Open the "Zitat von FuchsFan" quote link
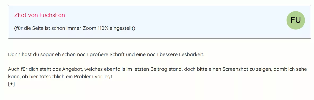 tap(40, 15)
